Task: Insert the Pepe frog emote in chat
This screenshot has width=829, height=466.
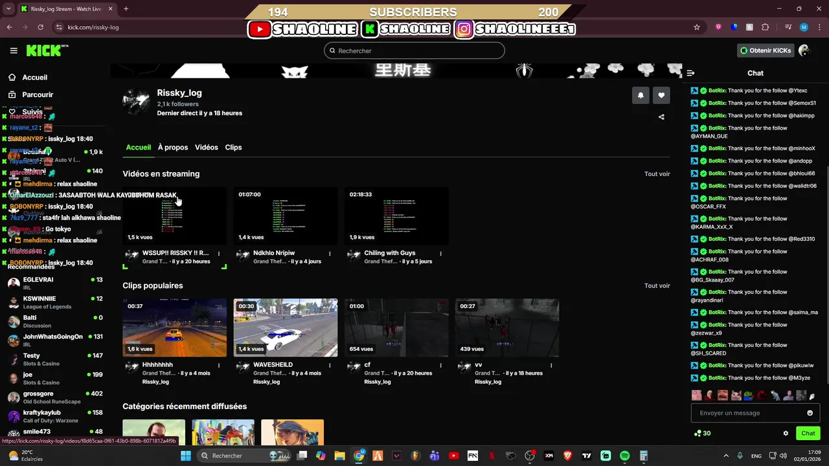Action: [748, 395]
